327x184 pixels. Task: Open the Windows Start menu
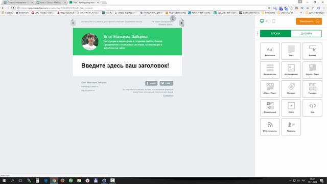coord(4,180)
